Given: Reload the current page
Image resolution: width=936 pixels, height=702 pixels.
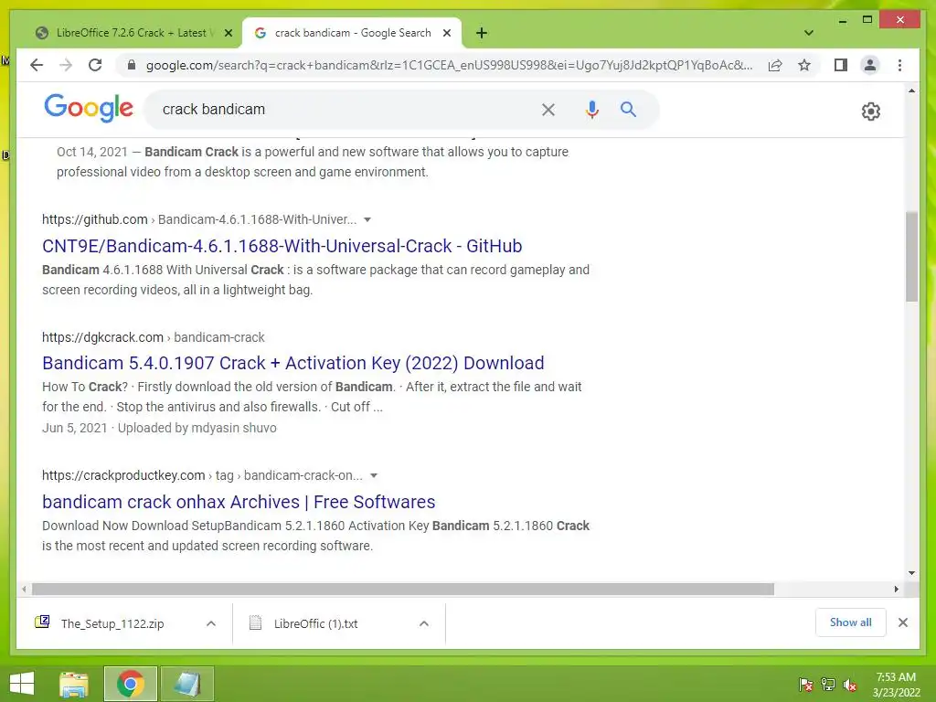Looking at the screenshot, I should coord(95,65).
